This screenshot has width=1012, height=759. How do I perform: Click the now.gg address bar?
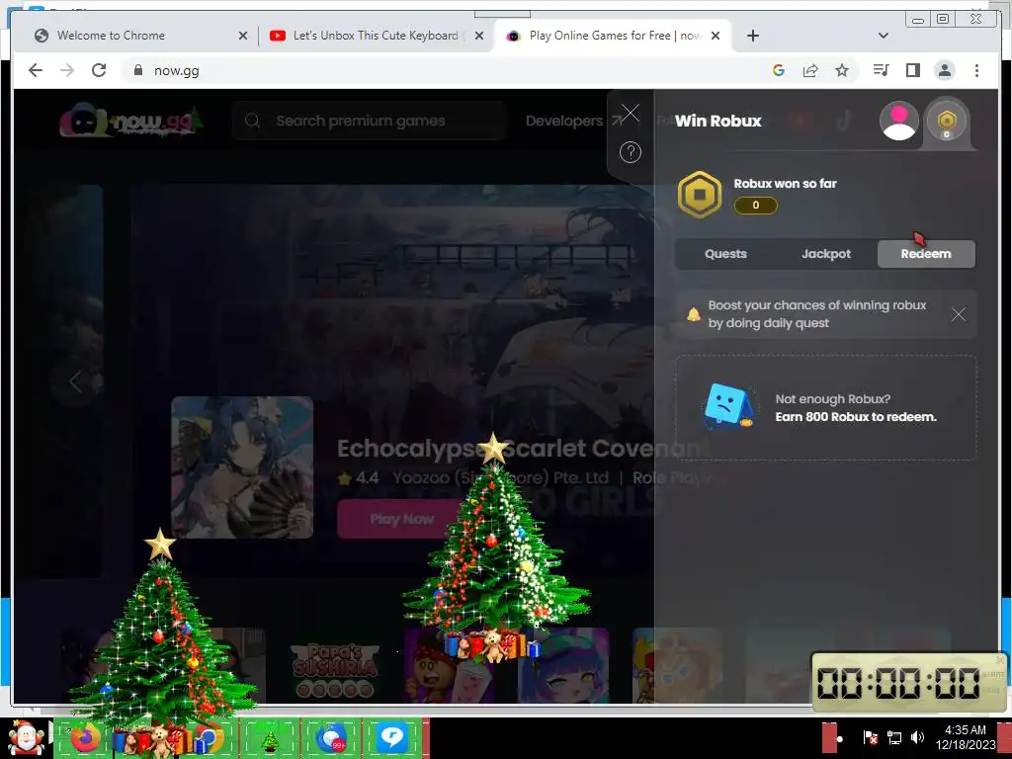point(446,70)
